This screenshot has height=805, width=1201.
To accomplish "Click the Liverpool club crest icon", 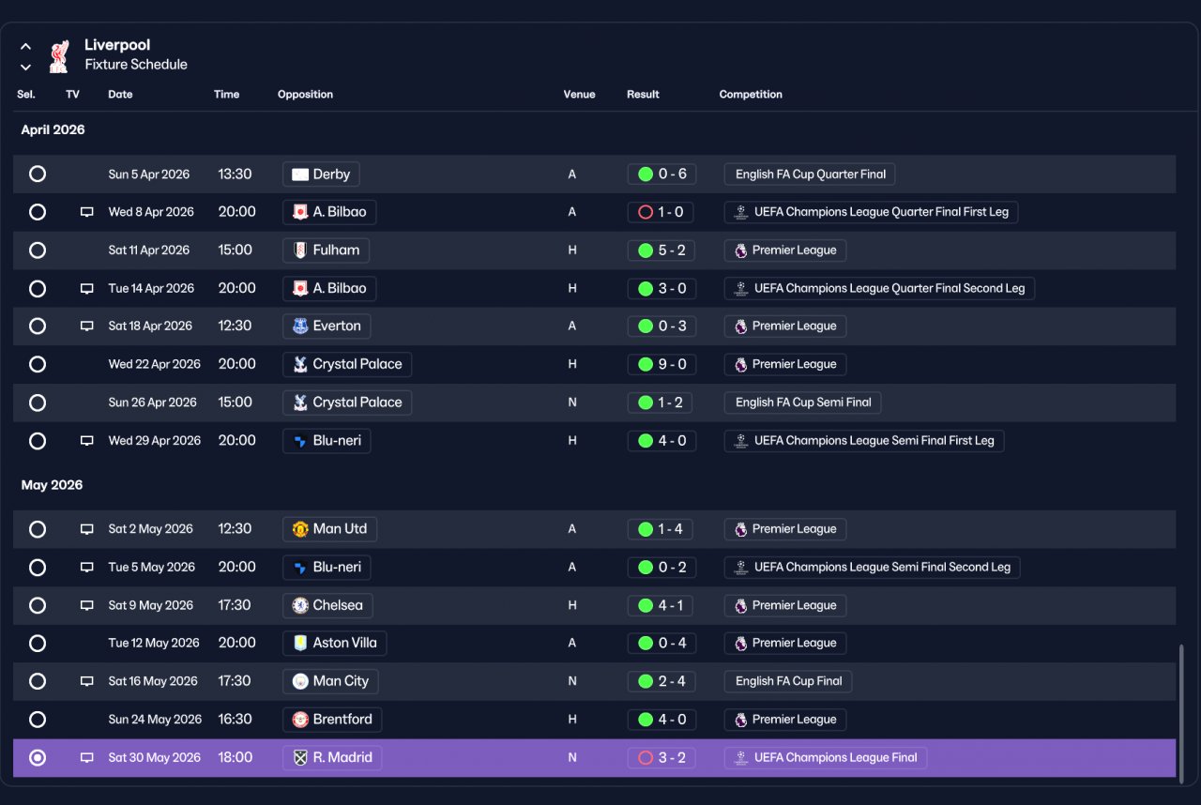I will (x=59, y=55).
